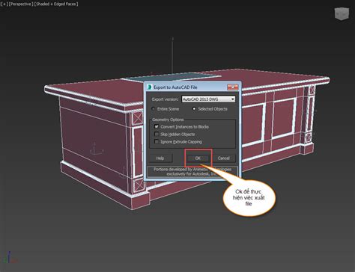This screenshot has width=355, height=272.
Task: Tick the Ignore Extrude Capping checkbox
Action: pyautogui.click(x=157, y=141)
